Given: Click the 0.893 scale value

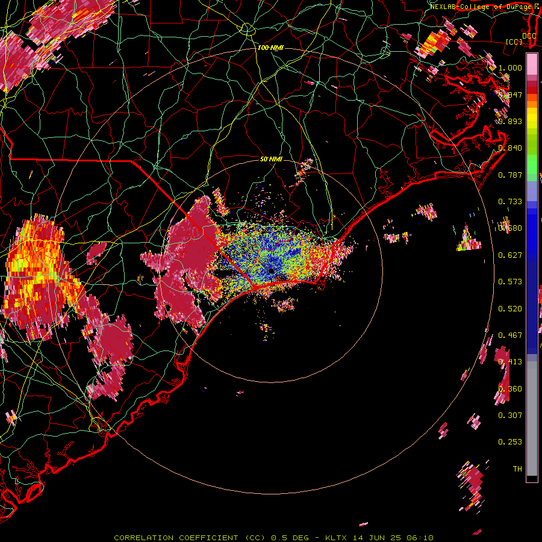Looking at the screenshot, I should pyautogui.click(x=510, y=121).
